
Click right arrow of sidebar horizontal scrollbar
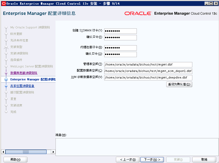53,152
